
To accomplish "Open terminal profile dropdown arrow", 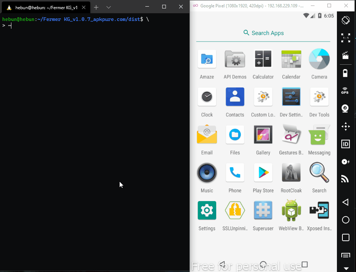I will (x=109, y=7).
